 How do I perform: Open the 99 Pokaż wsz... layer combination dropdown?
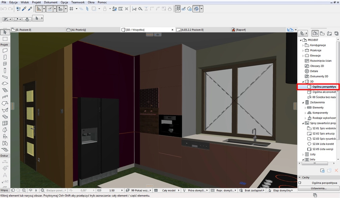(139, 190)
